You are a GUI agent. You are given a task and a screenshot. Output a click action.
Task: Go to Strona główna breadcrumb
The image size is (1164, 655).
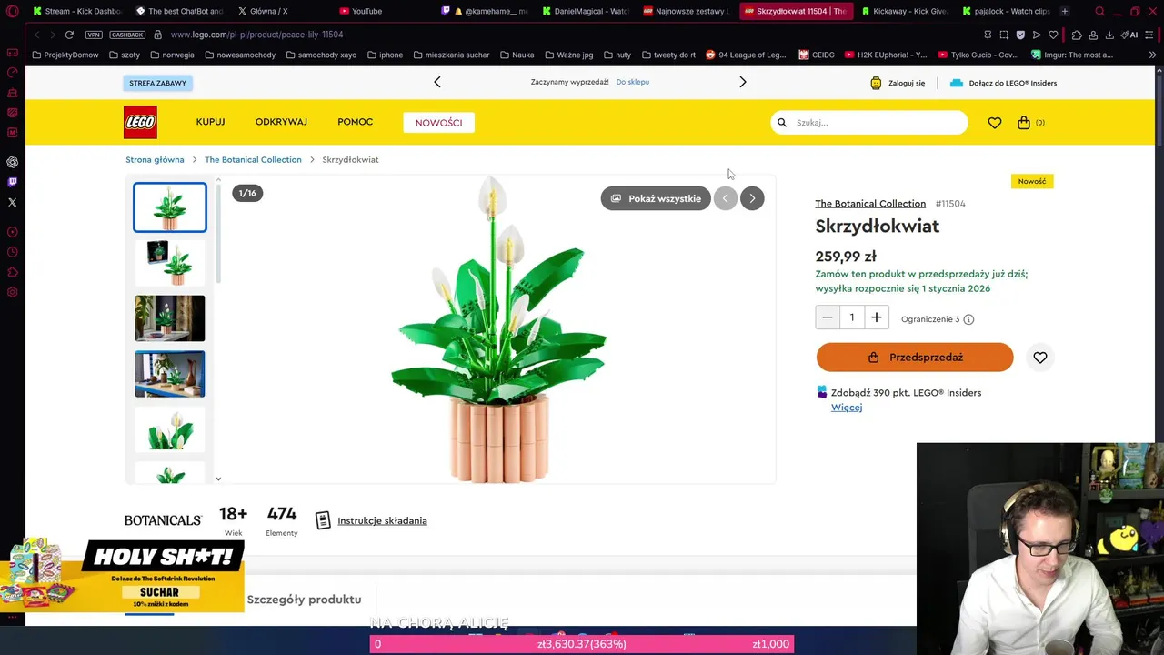pyautogui.click(x=155, y=159)
